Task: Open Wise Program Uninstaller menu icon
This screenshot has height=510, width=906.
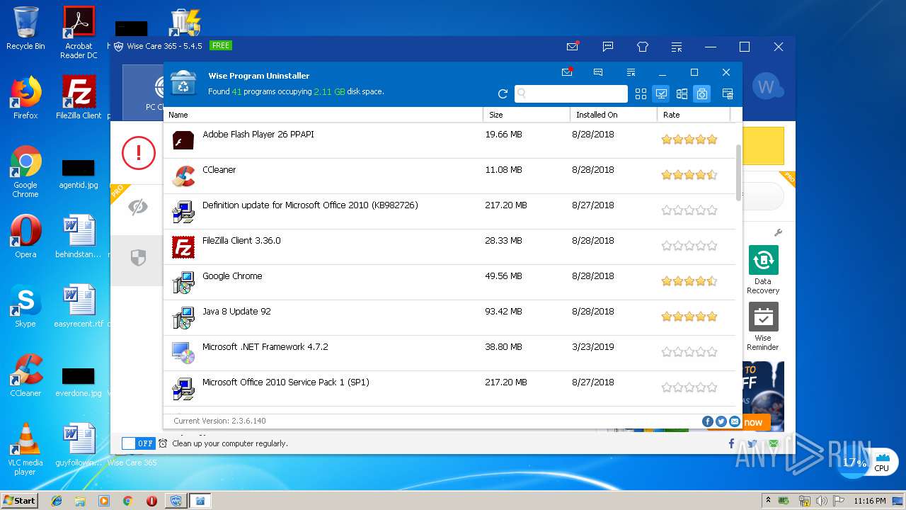Action: click(x=631, y=72)
